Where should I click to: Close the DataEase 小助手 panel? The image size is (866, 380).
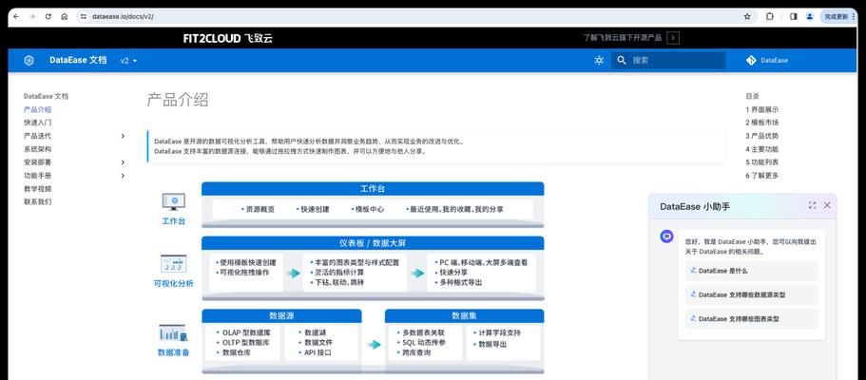pos(827,205)
